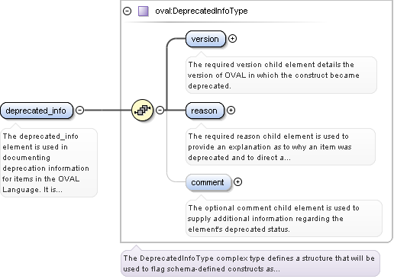Expand the reason element
394x279 pixels.
(x=231, y=110)
